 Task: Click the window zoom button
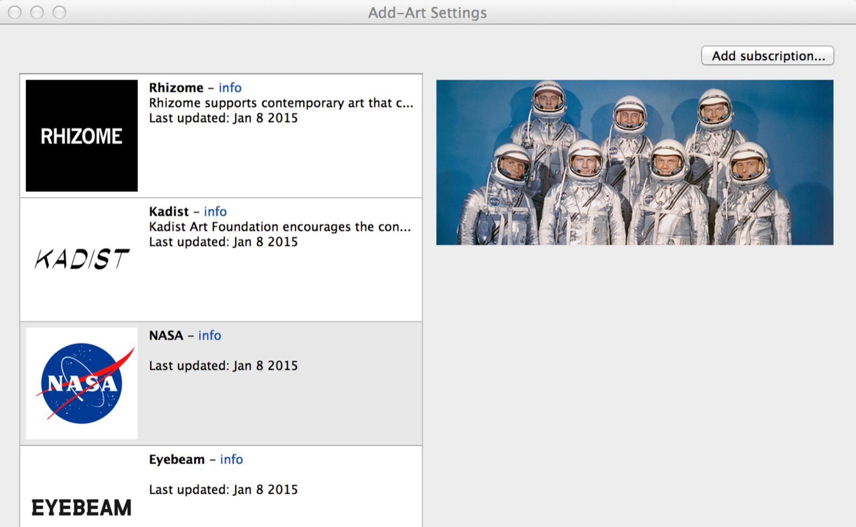tap(59, 12)
